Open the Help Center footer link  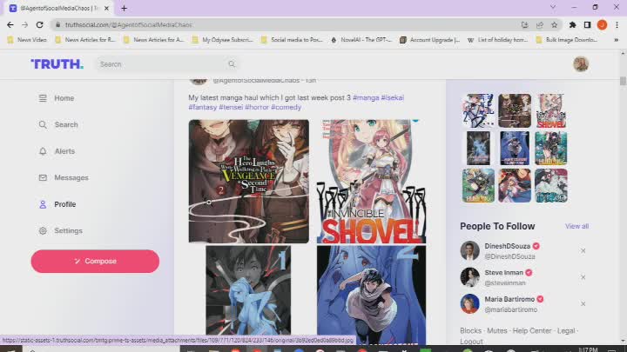[x=532, y=331]
